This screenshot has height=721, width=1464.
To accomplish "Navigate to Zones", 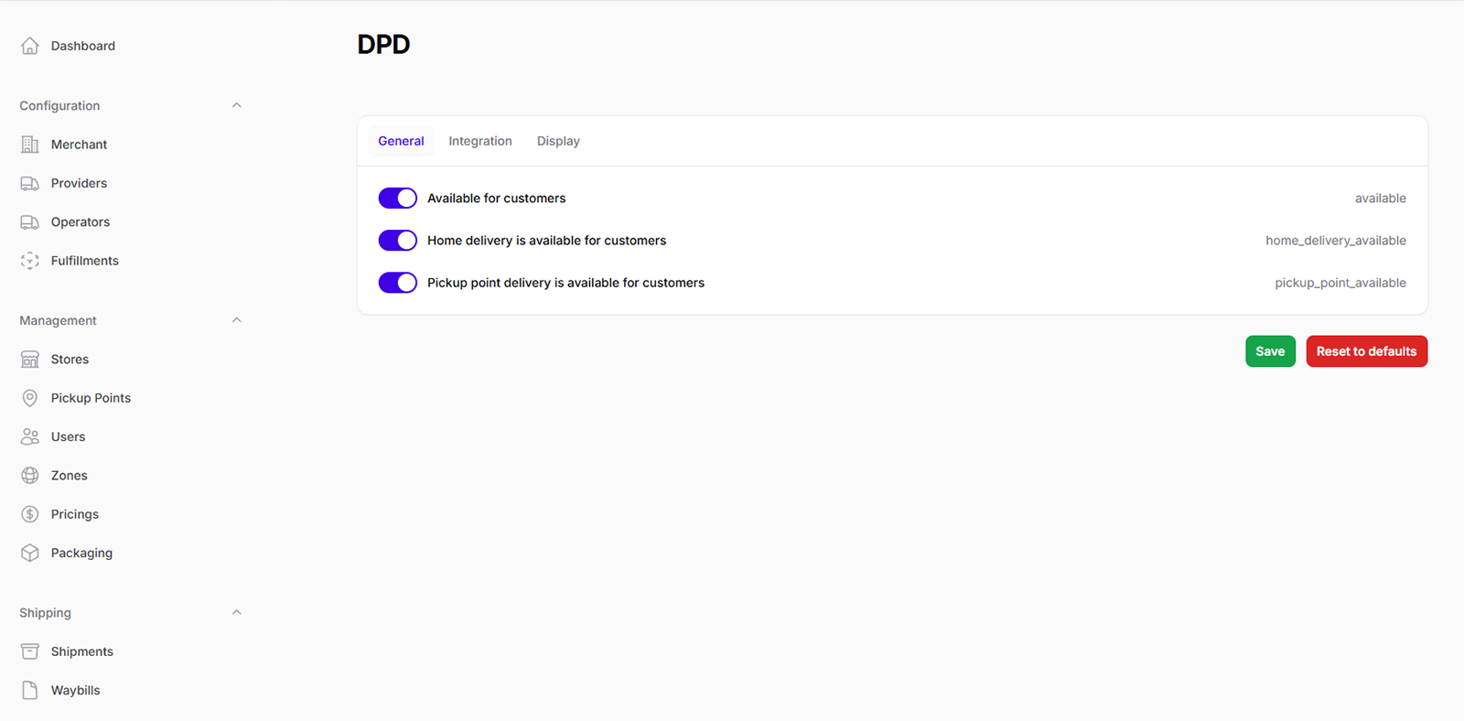I will (x=70, y=476).
